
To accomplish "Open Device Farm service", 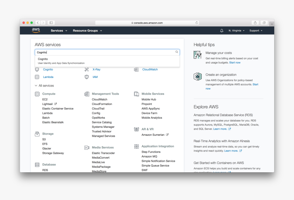I will click(149, 113).
